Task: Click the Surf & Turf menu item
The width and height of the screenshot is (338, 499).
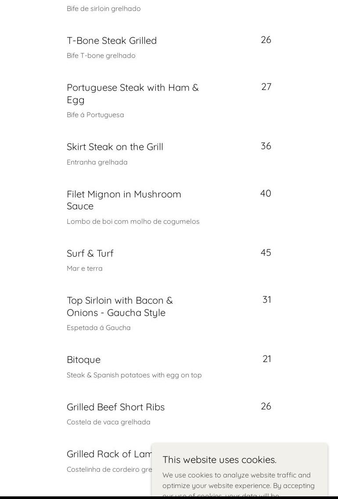Action: pyautogui.click(x=90, y=254)
